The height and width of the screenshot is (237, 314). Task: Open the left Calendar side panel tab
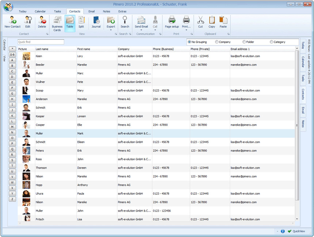(x=4, y=45)
